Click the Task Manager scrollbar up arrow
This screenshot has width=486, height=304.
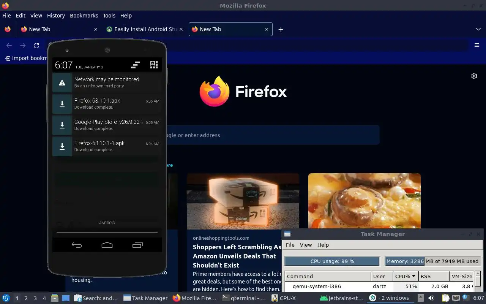coord(478,274)
